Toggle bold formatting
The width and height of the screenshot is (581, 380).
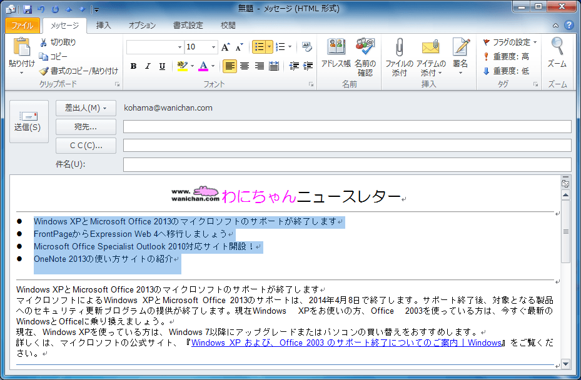[133, 66]
